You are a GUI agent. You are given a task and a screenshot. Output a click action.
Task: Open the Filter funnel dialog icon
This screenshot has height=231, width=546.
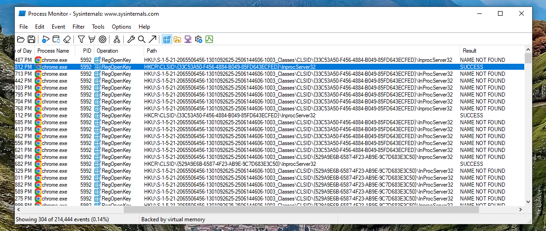[x=81, y=39]
